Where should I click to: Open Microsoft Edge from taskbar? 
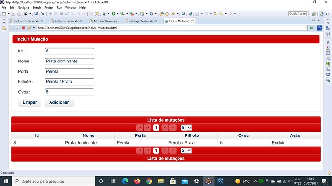click(x=125, y=181)
